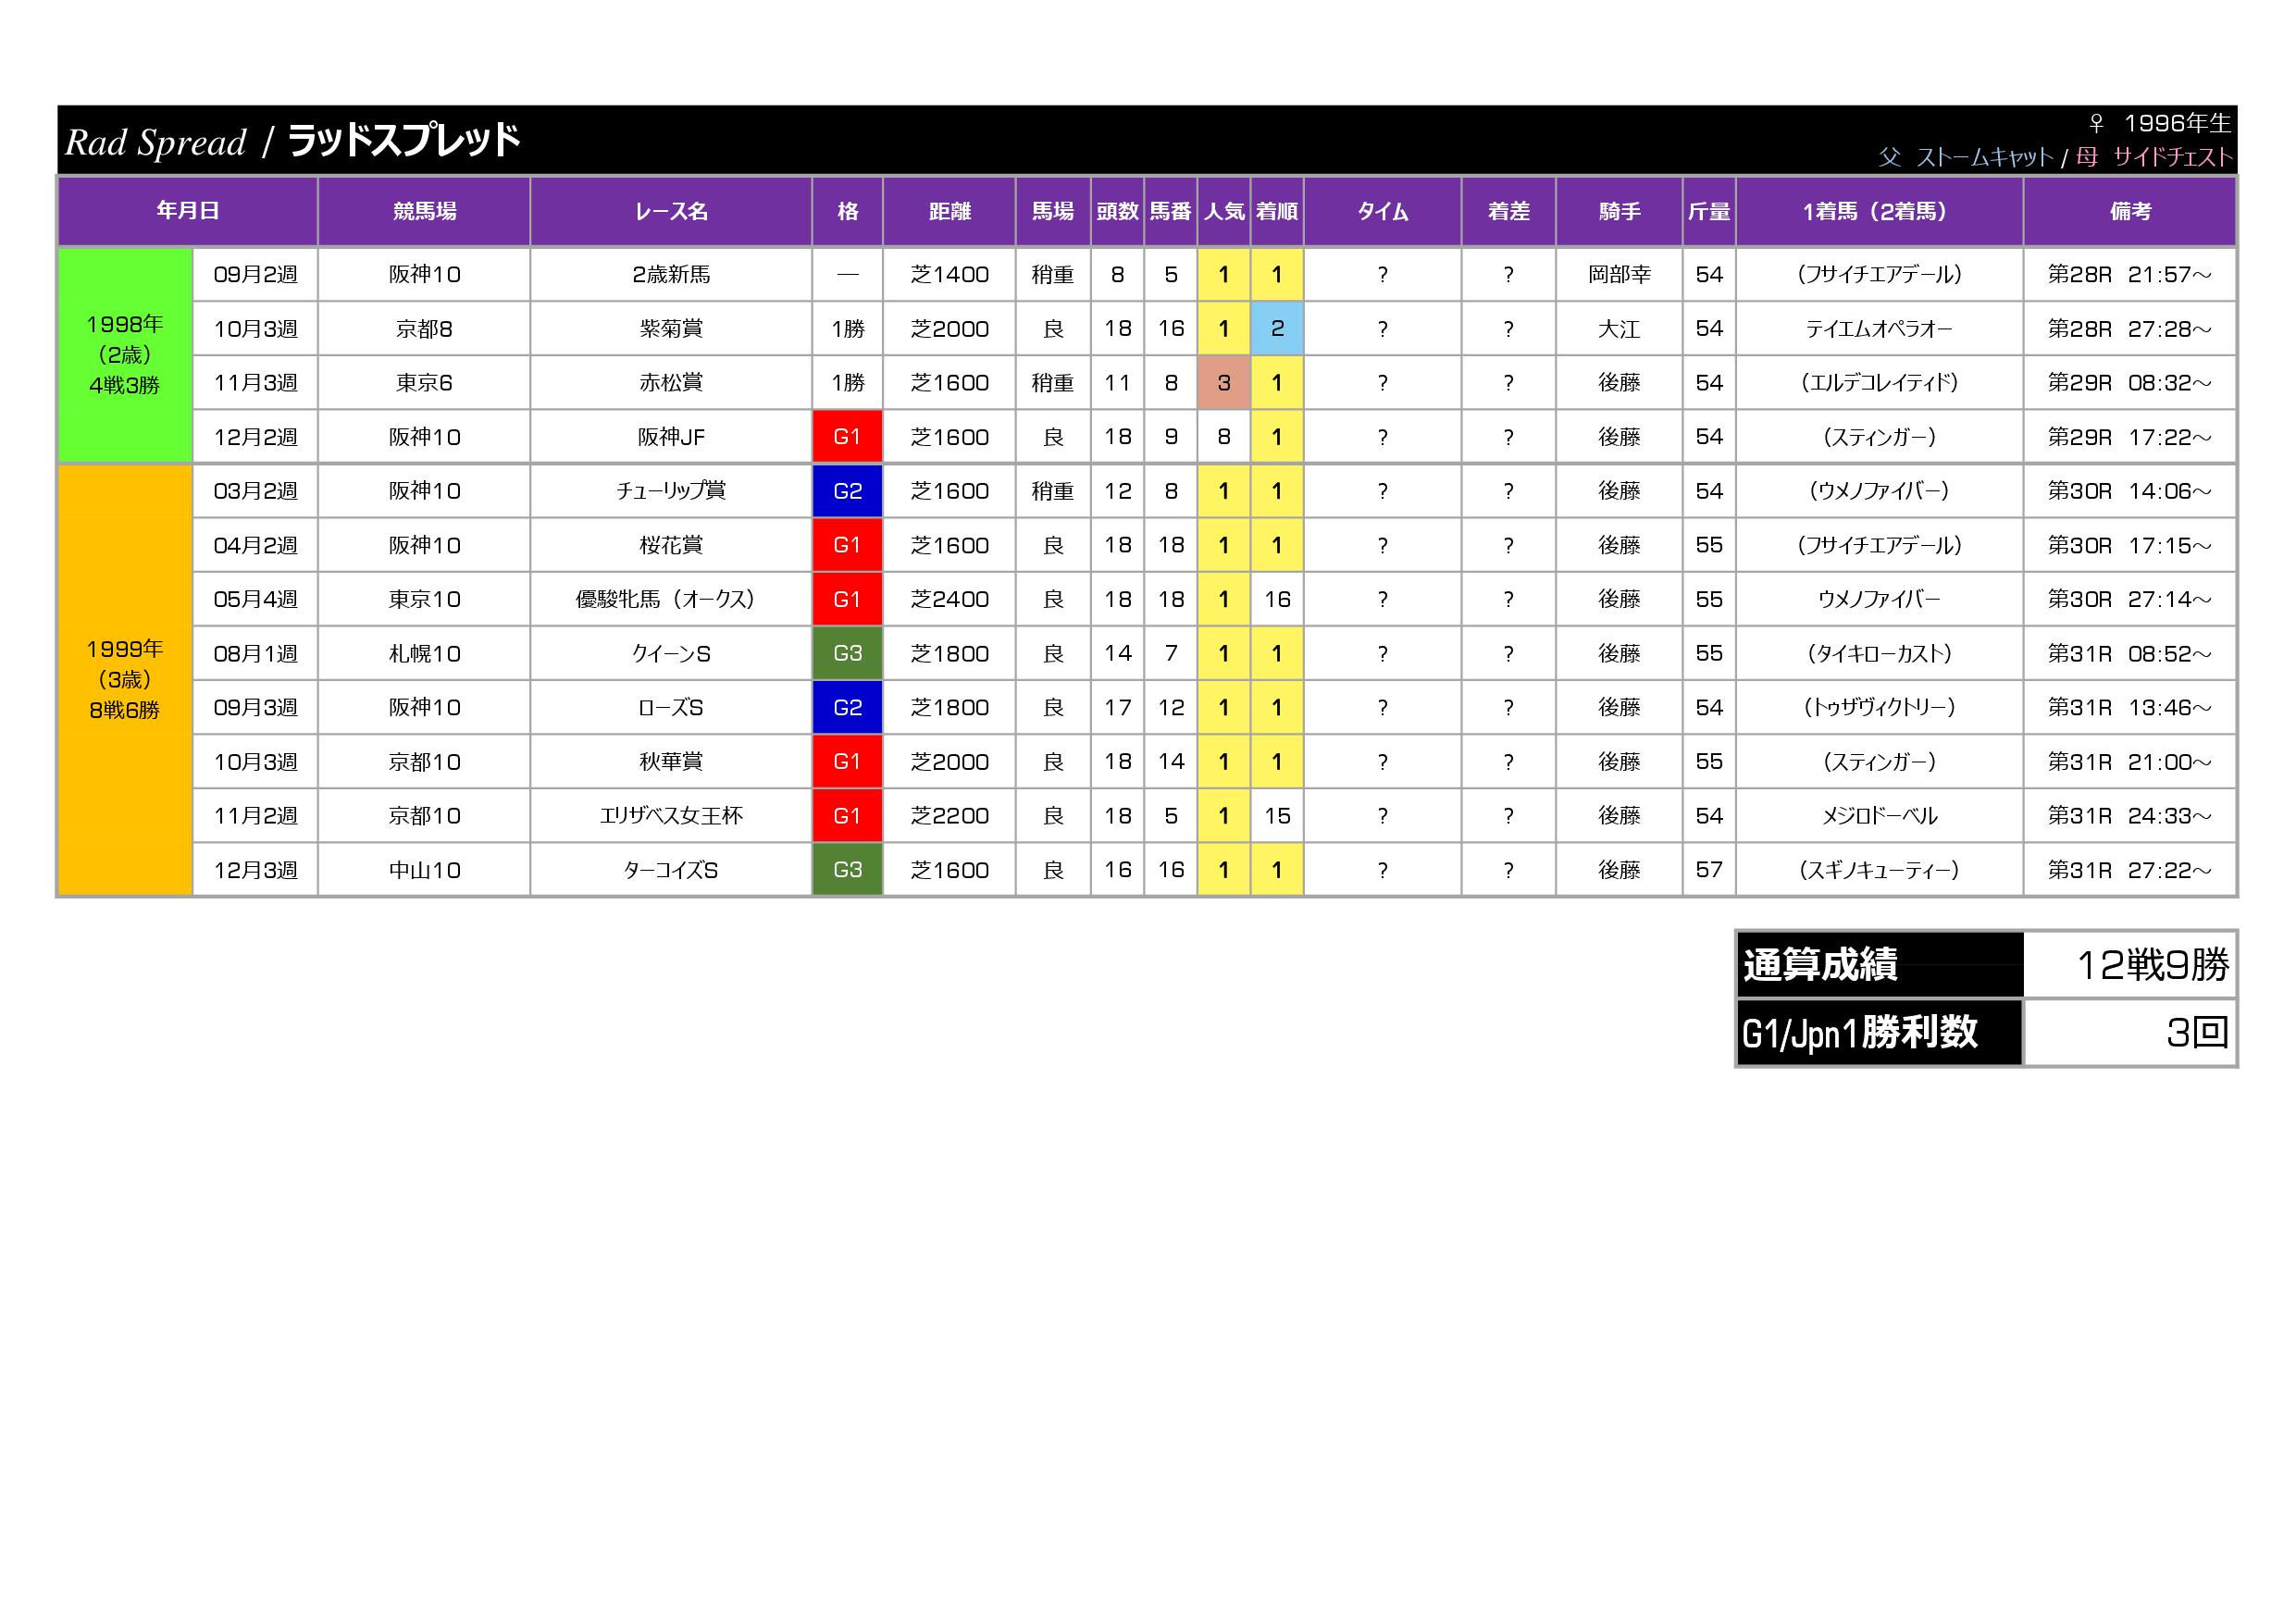
Task: Click the 'Rad Spread / ラッドスプレッド' title
Action: [x=293, y=141]
